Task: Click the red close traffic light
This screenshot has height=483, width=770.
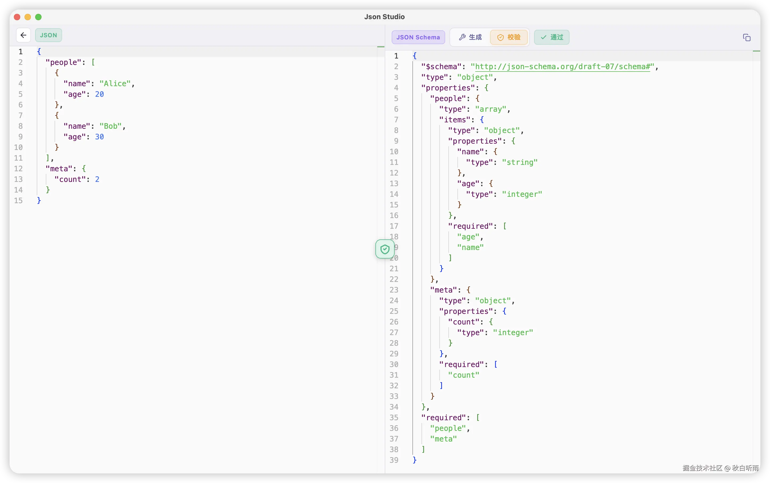Action: coord(17,17)
